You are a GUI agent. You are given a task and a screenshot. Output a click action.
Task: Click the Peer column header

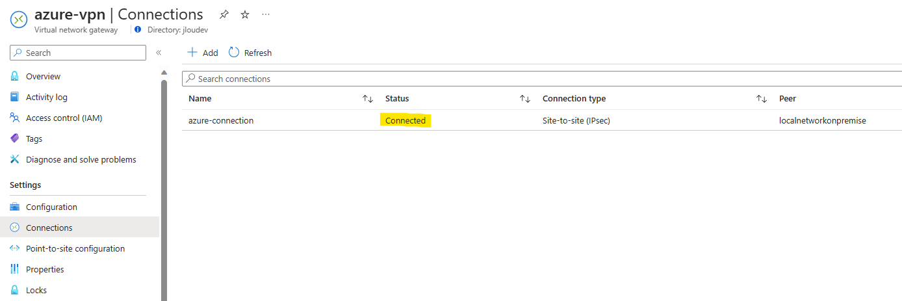pos(788,99)
